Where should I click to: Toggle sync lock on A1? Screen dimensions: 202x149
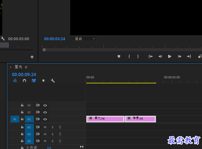(x=38, y=127)
